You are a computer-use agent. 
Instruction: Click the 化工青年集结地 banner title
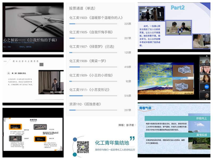(x=112, y=143)
